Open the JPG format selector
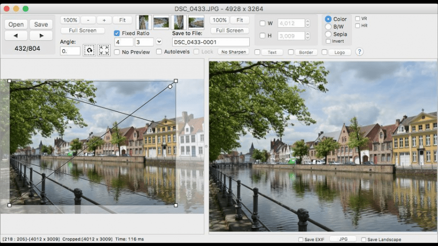Viewport: 438px width, 246px height. pyautogui.click(x=342, y=239)
